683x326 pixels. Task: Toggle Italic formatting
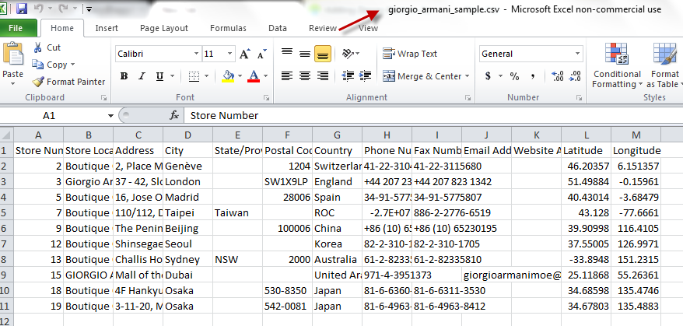(x=142, y=77)
